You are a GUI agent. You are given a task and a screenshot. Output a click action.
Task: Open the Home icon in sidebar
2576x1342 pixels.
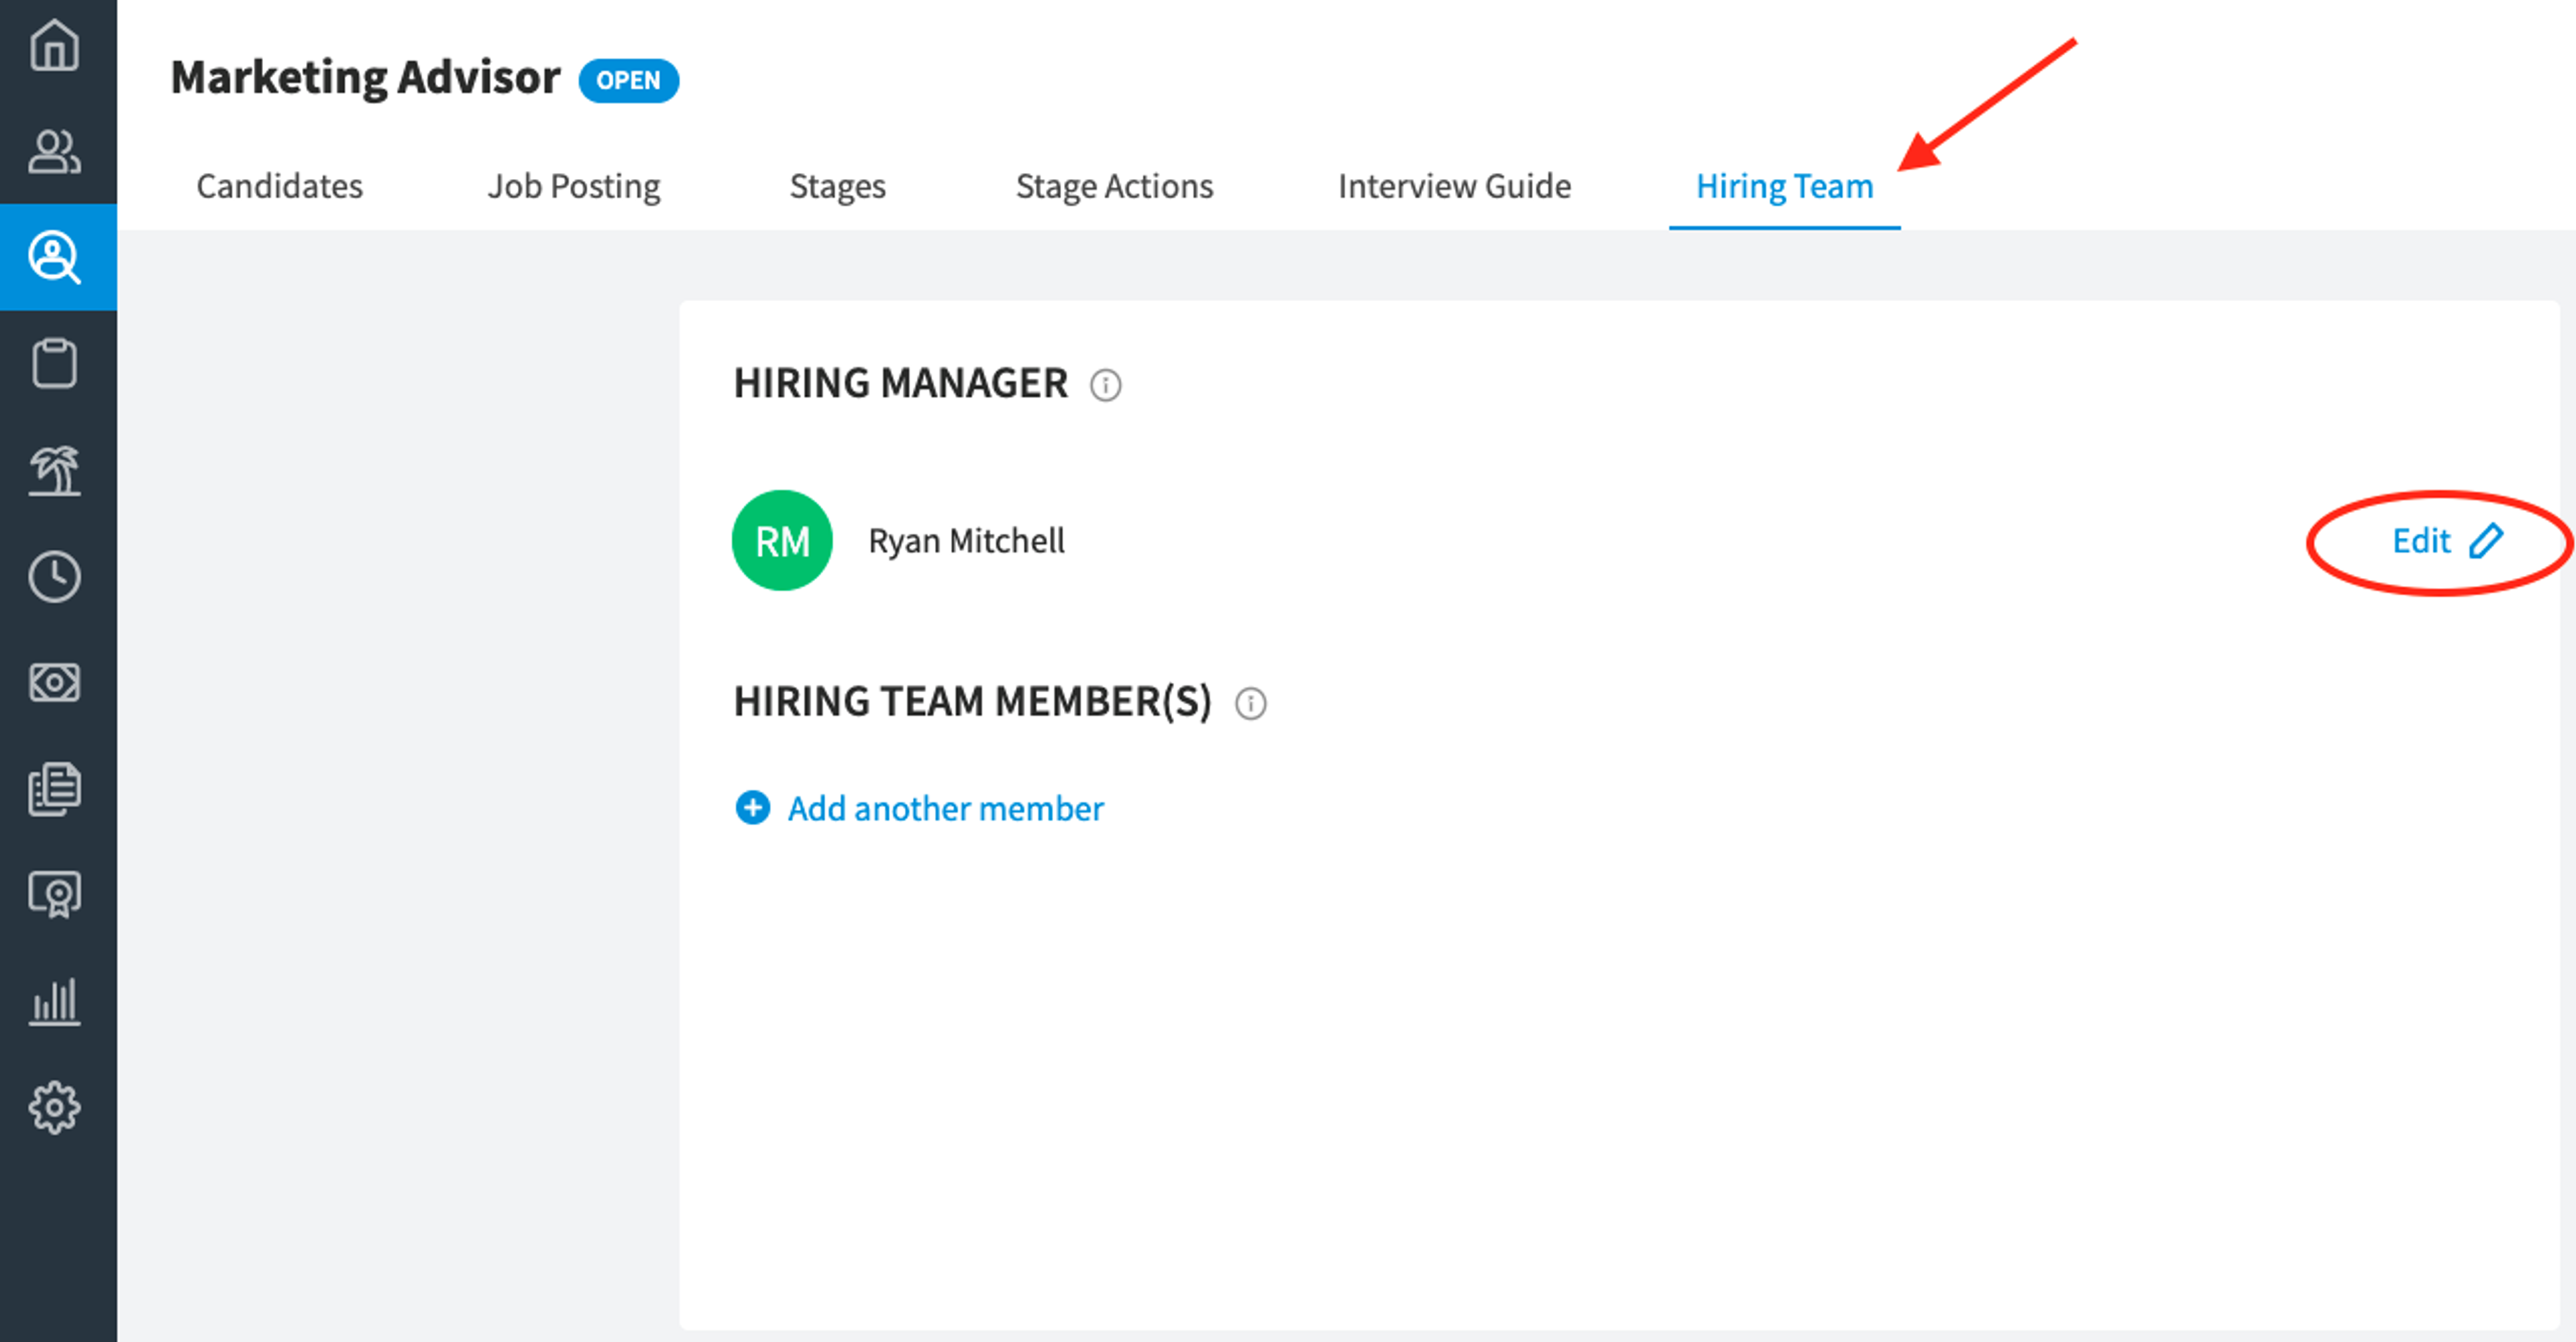55,46
